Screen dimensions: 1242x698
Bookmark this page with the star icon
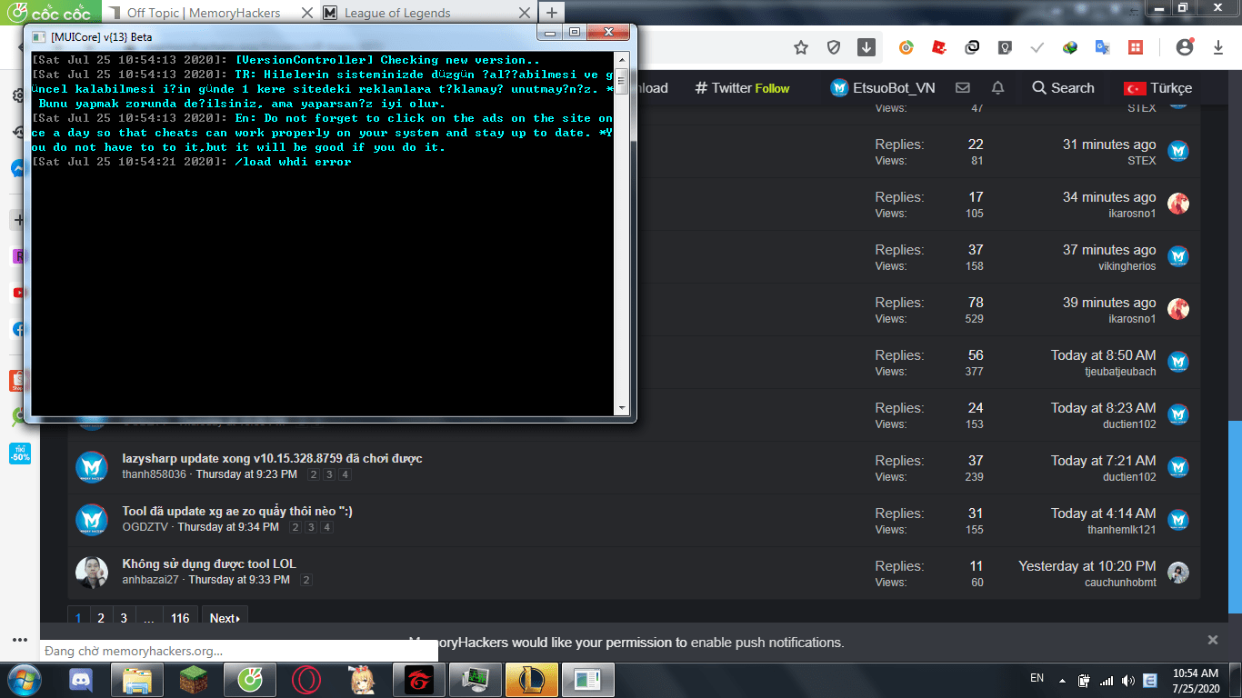click(801, 47)
